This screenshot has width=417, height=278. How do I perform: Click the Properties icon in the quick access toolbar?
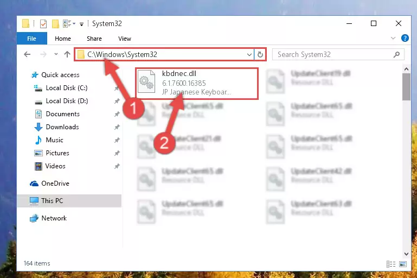click(x=43, y=24)
